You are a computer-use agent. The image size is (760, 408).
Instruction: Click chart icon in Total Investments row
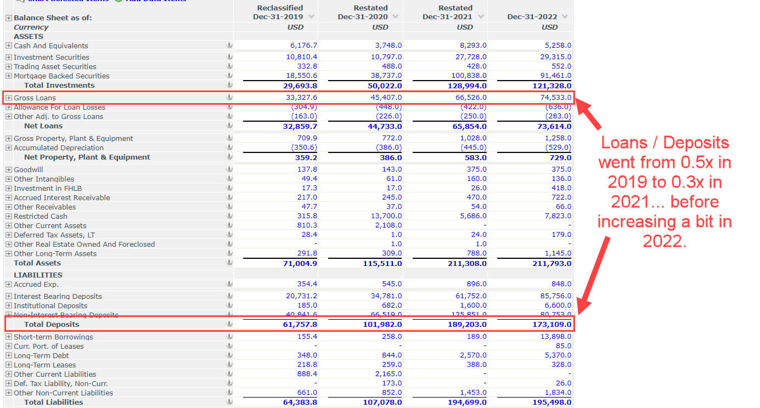pos(229,85)
